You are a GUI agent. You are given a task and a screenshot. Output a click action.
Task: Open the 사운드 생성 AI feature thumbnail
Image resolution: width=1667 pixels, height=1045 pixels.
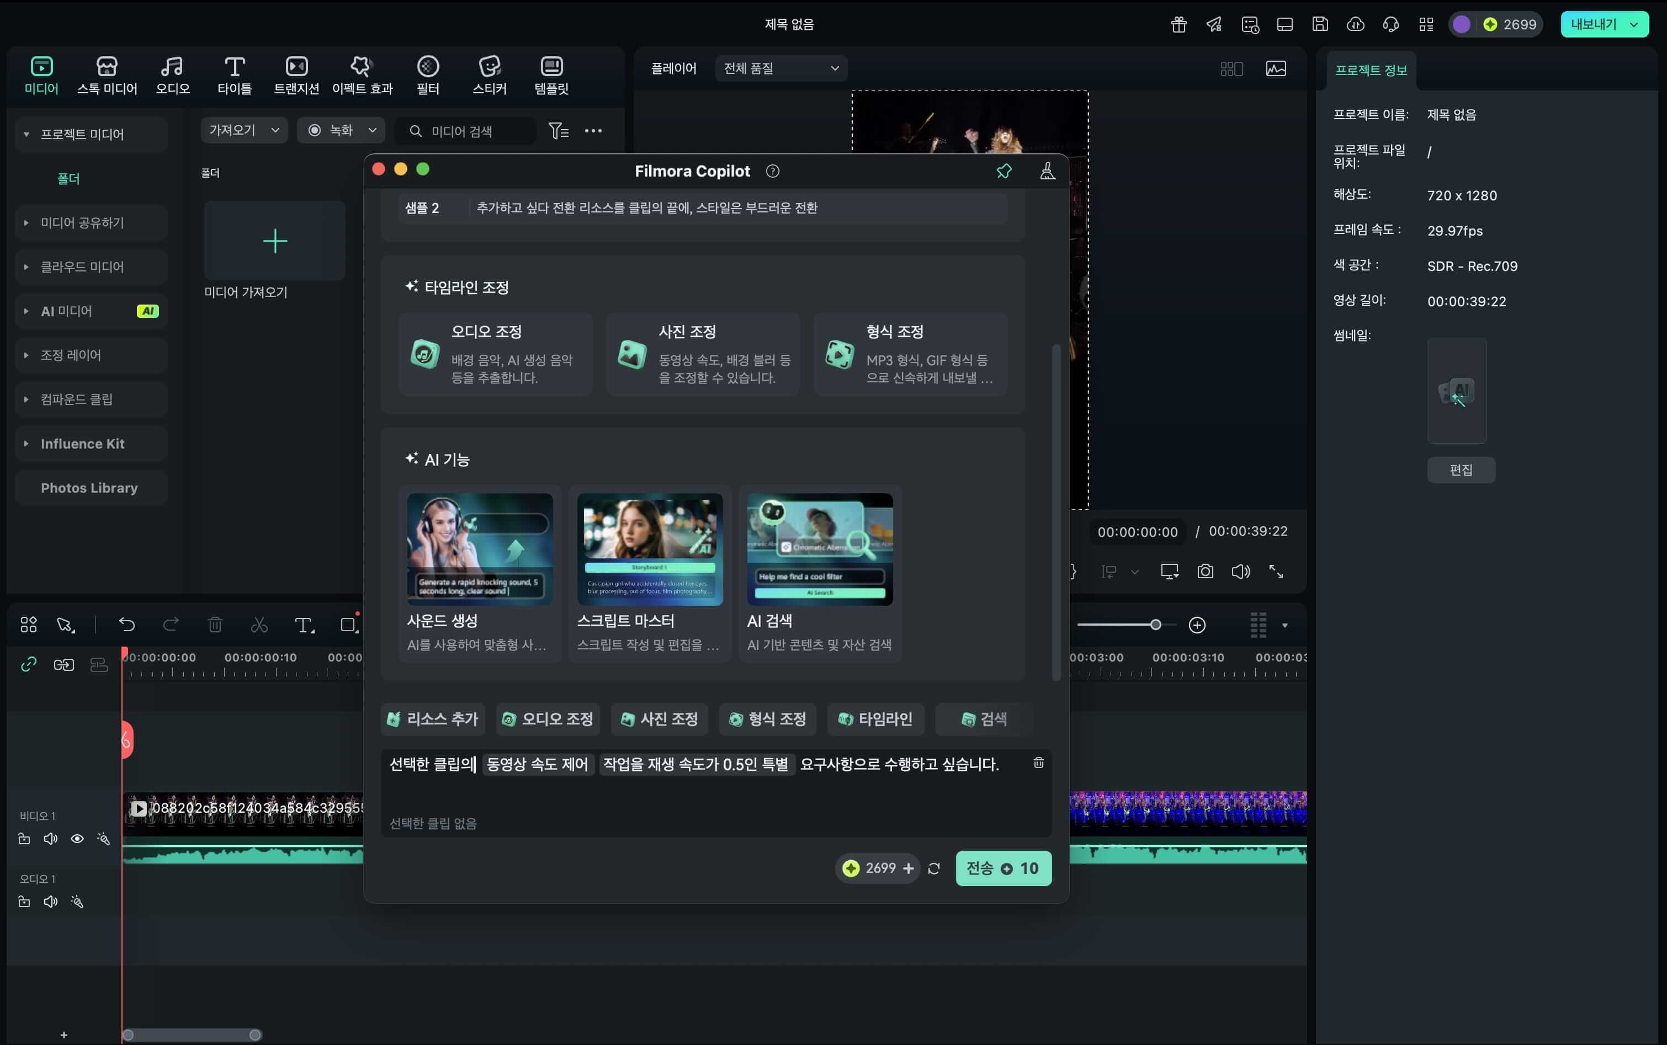coord(480,550)
